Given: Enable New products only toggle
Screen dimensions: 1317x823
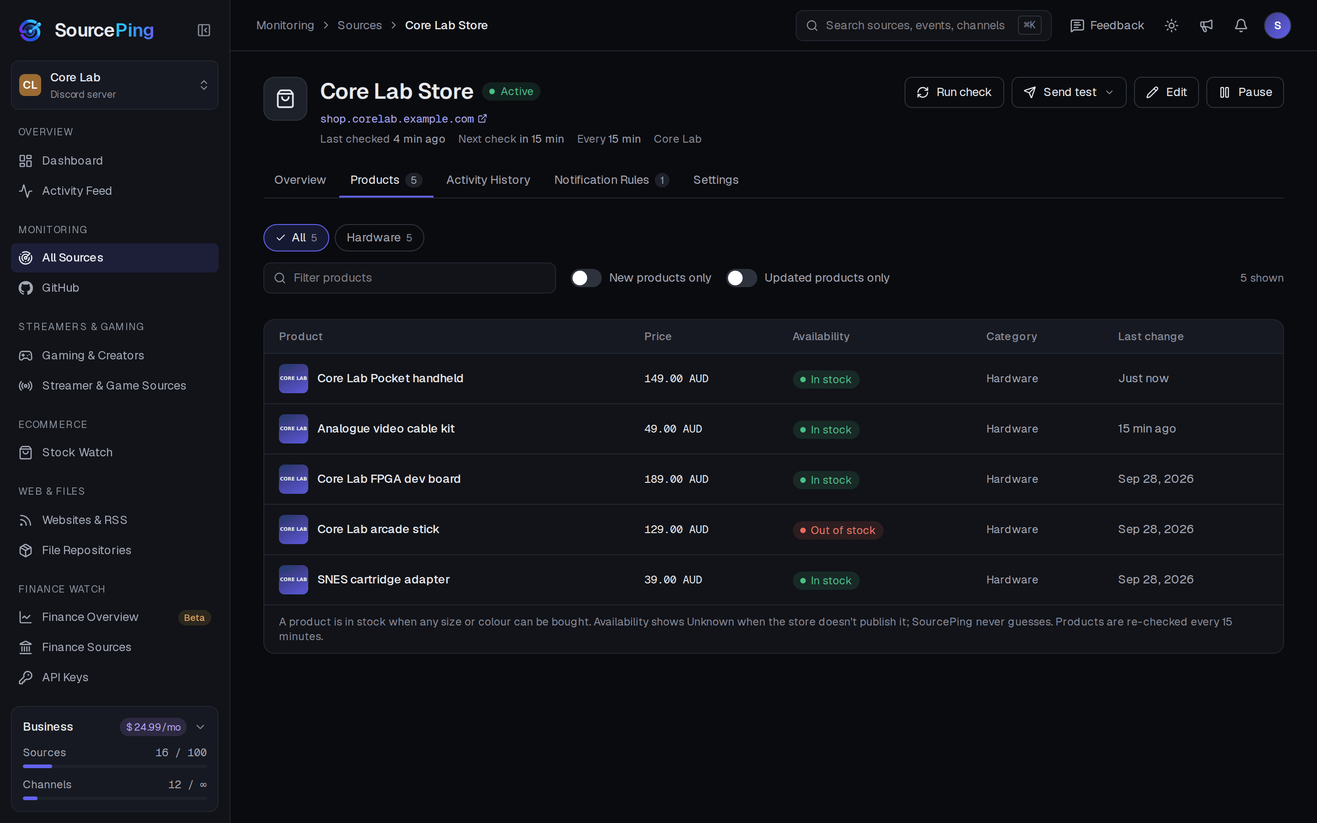Looking at the screenshot, I should (x=586, y=278).
